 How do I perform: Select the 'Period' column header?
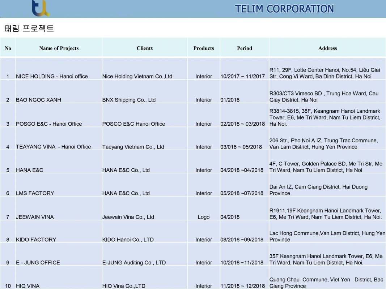(x=244, y=48)
